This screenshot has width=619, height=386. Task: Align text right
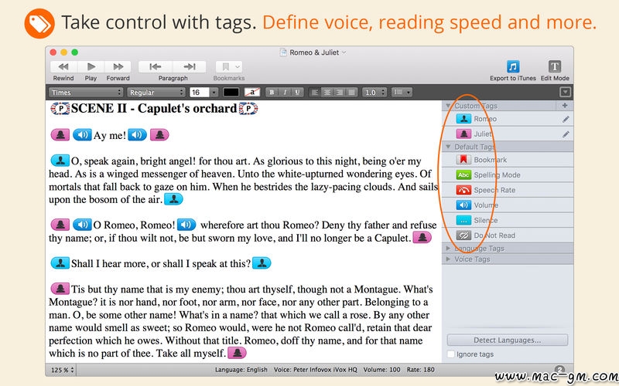tap(339, 92)
